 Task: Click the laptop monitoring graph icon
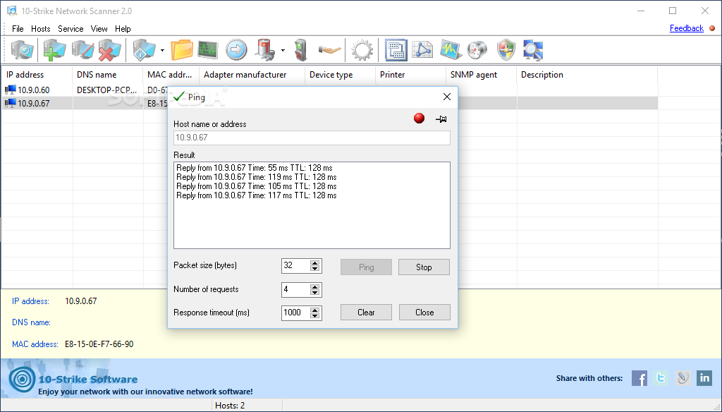[451, 50]
